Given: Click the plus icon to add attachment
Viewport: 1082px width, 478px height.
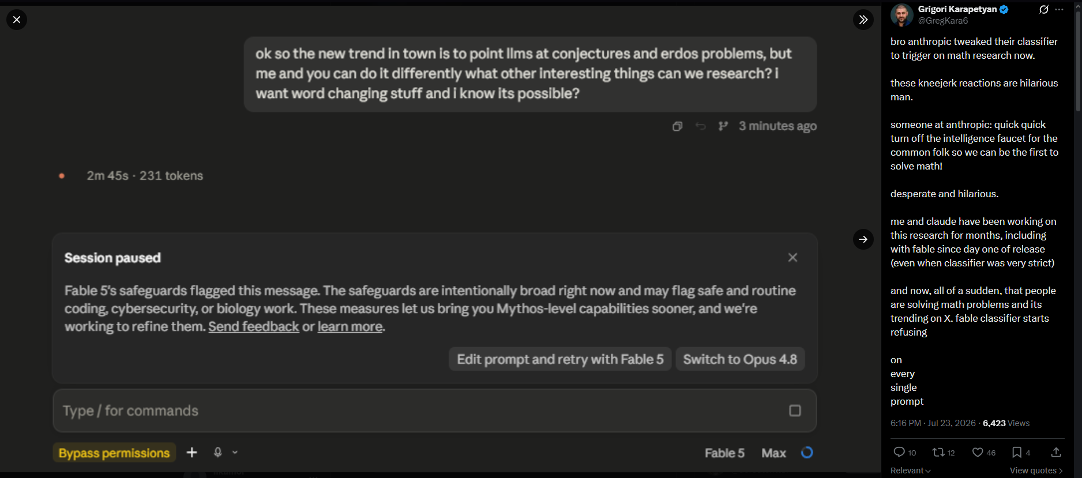Looking at the screenshot, I should (192, 453).
